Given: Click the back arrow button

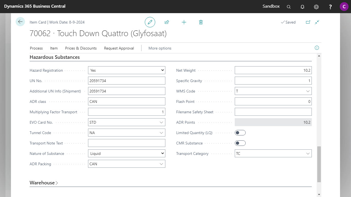Looking at the screenshot, I should 20,22.
